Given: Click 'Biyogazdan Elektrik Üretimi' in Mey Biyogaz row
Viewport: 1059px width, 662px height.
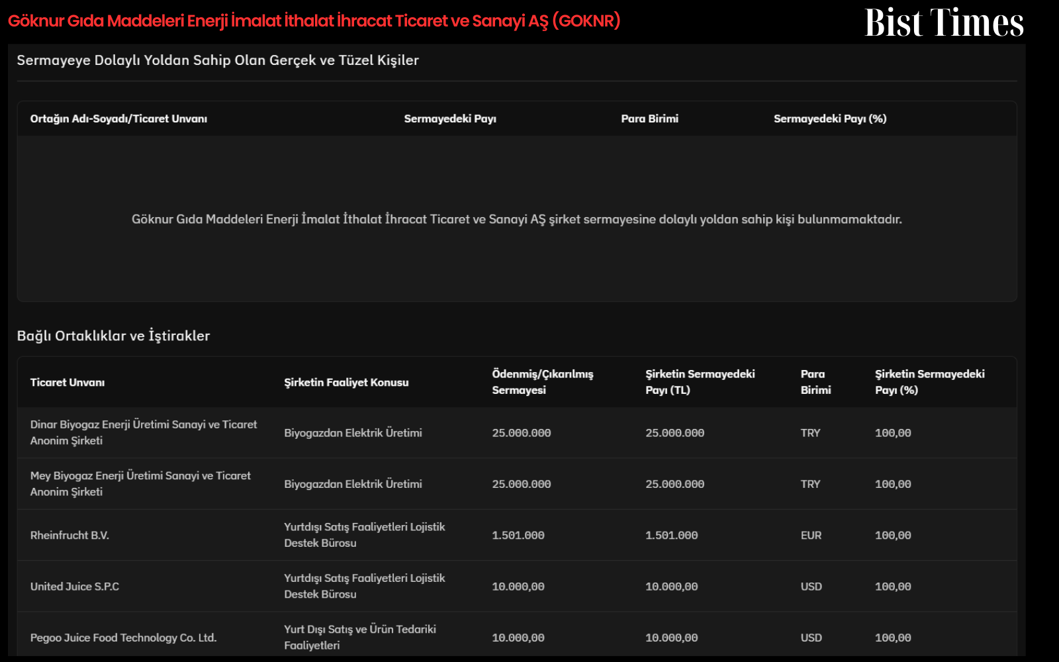Looking at the screenshot, I should [x=353, y=484].
